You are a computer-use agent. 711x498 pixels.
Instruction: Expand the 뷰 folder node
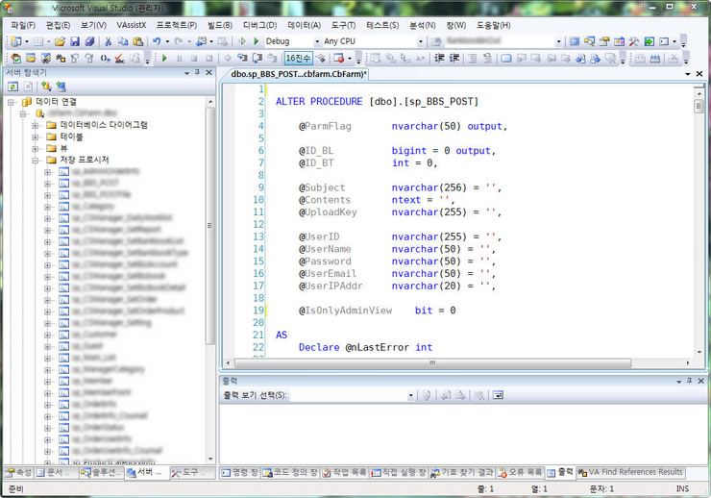(x=36, y=149)
